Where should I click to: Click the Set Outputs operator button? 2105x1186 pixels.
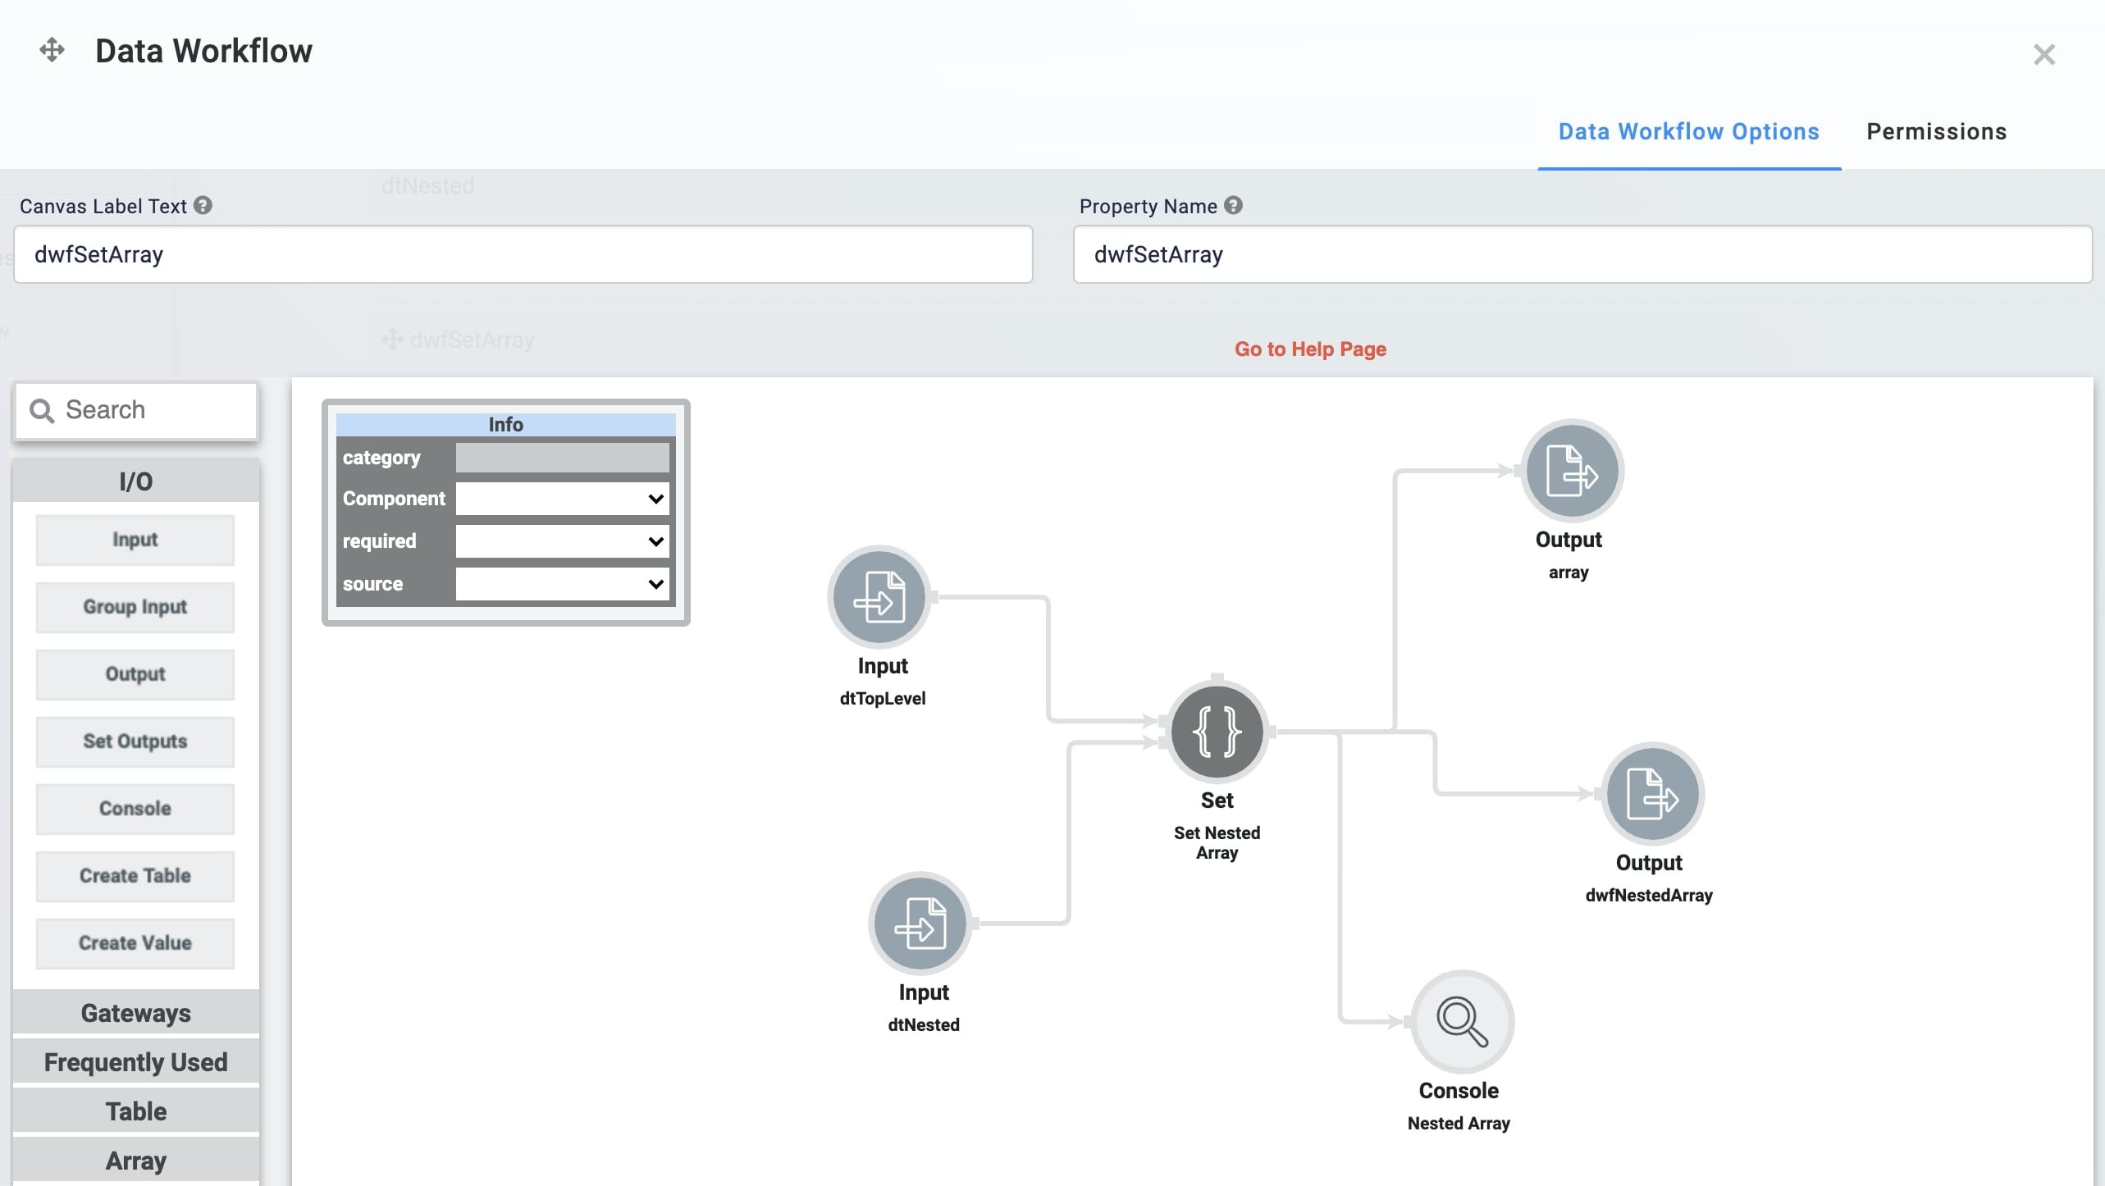pos(135,741)
